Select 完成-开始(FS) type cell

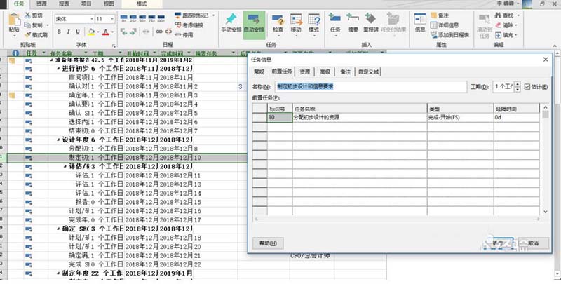(460, 117)
